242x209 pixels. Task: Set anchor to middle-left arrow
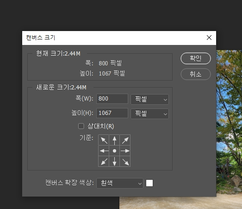tap(104, 151)
